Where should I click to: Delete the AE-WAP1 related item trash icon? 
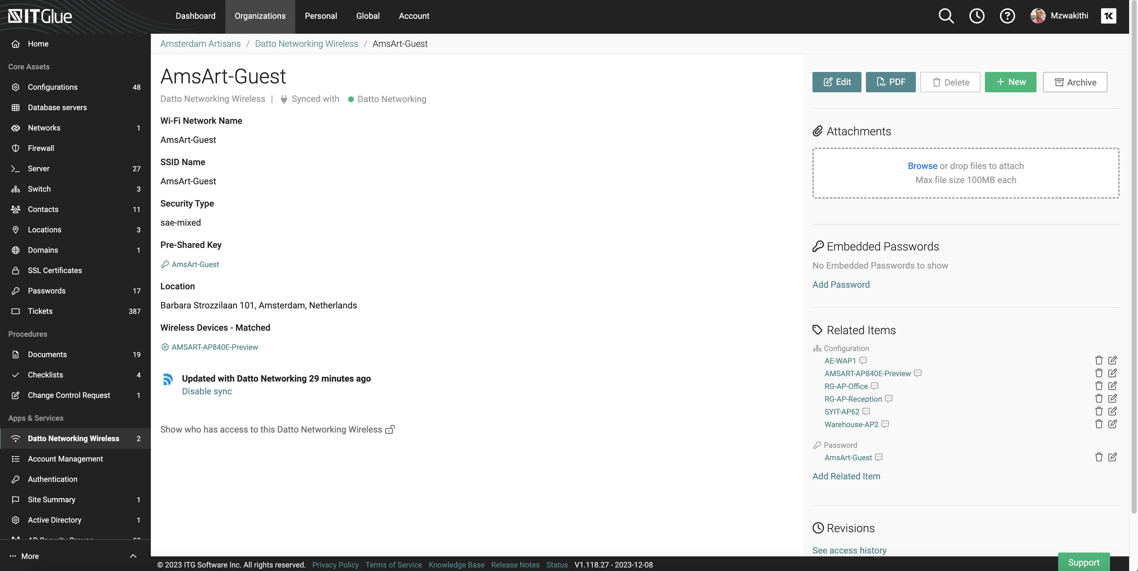1099,360
